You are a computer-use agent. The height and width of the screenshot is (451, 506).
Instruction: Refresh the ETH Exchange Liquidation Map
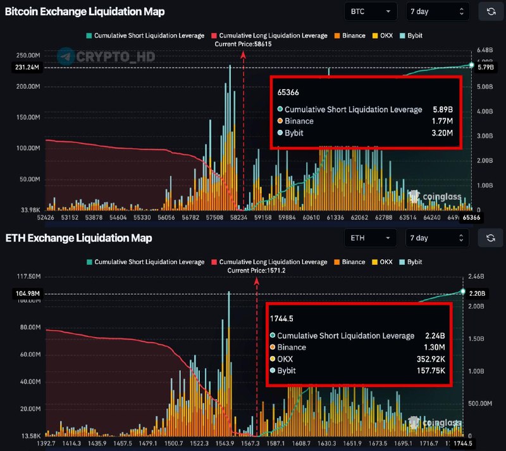click(x=491, y=238)
